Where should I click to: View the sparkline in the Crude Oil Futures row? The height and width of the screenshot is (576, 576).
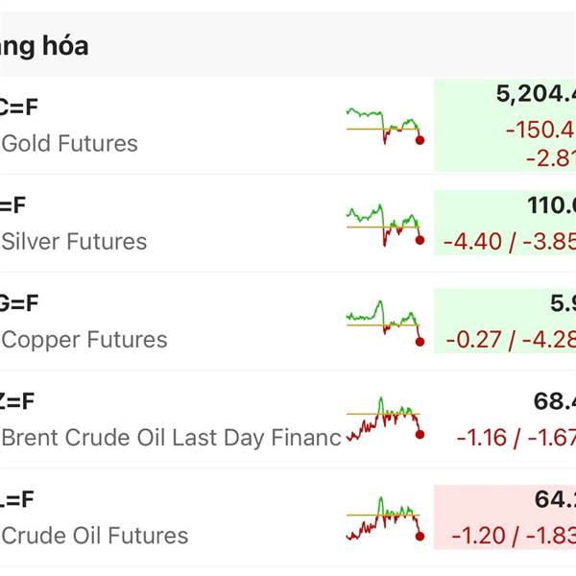[385, 518]
